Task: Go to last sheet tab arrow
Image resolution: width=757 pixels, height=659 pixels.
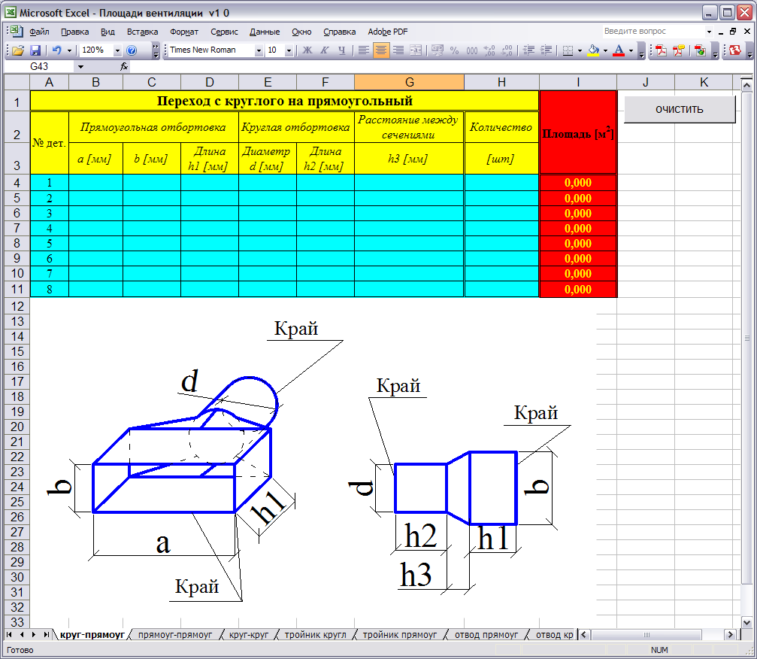Action: [46, 634]
